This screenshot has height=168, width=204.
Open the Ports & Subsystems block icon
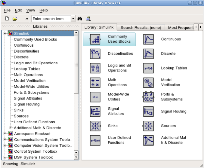pyautogui.click(x=148, y=97)
